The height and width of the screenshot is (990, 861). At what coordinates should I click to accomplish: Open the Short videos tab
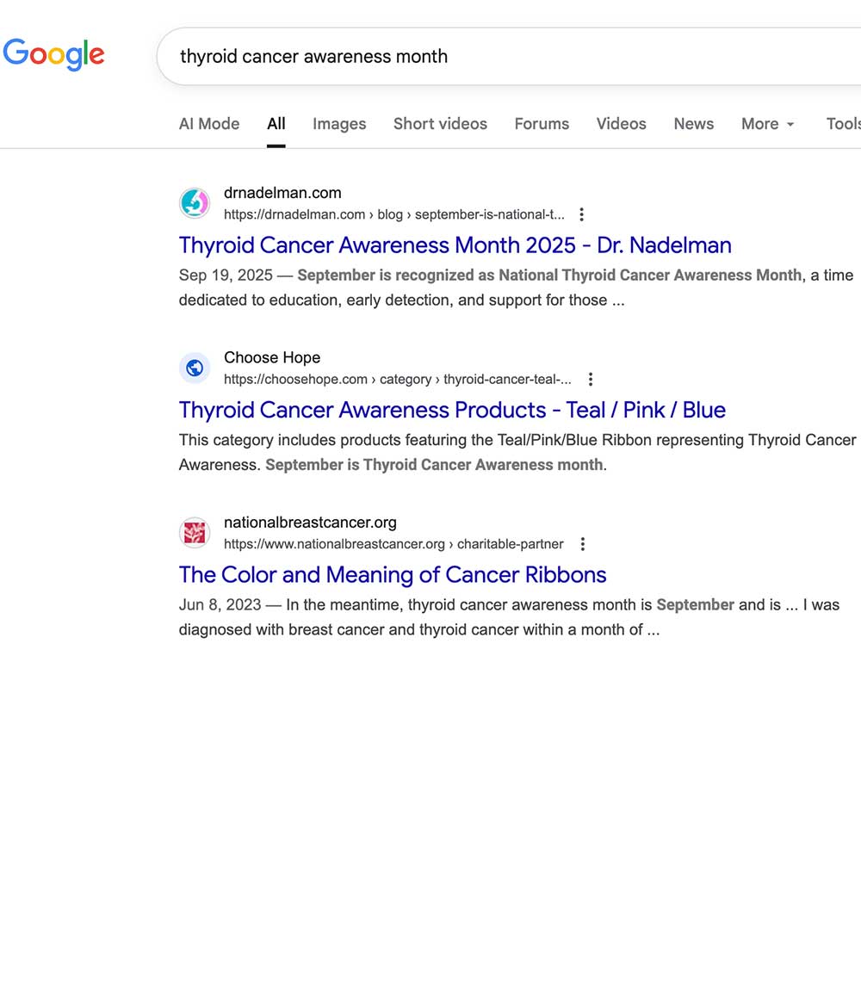click(440, 124)
